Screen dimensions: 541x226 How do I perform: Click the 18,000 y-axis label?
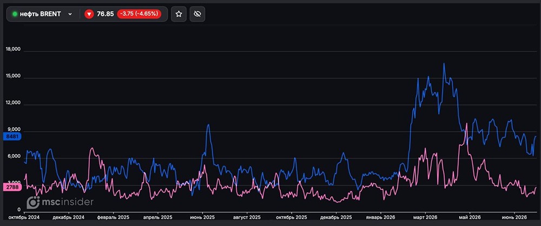14,50
